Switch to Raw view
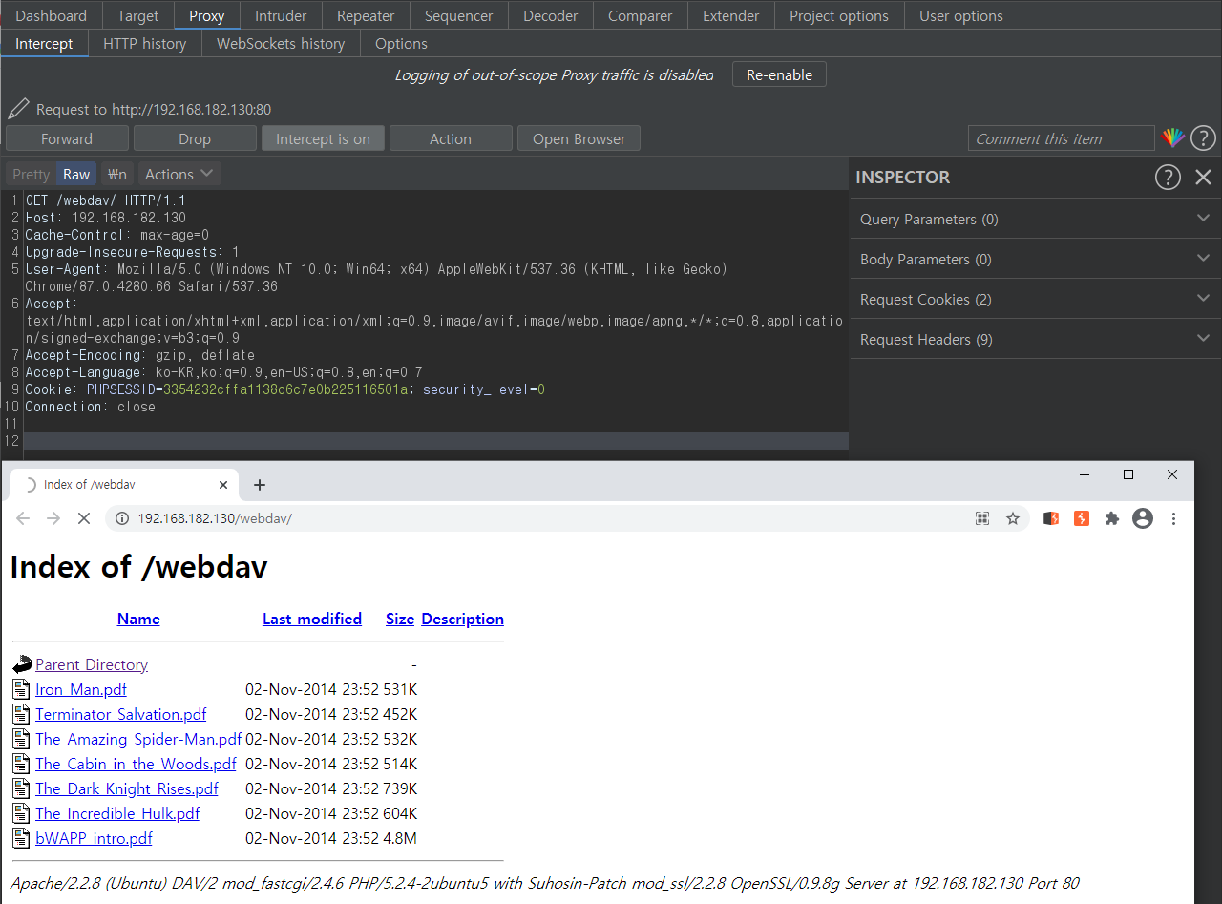This screenshot has width=1222, height=904. (x=76, y=174)
